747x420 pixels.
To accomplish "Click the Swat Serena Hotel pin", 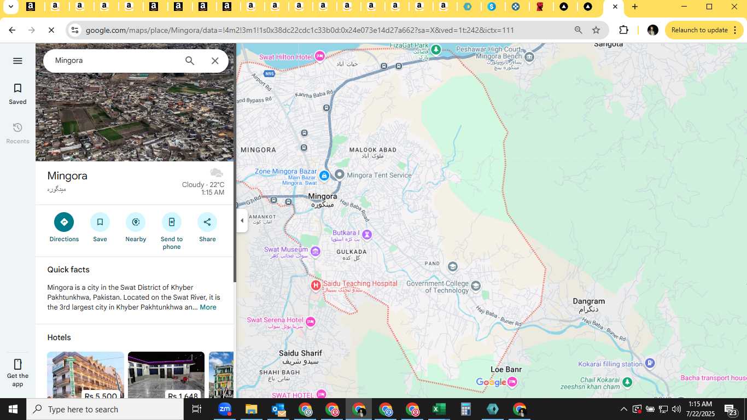I will coord(311,322).
